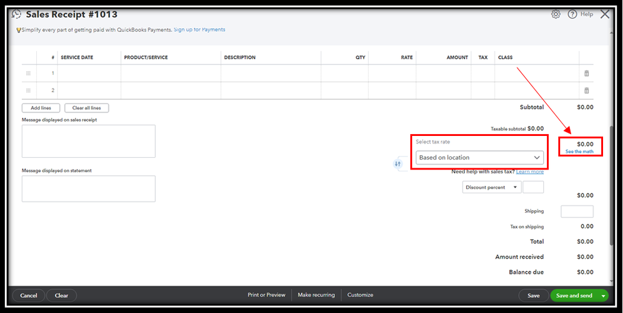Click the swap discount and tax order icon
This screenshot has width=623, height=313.
click(398, 163)
